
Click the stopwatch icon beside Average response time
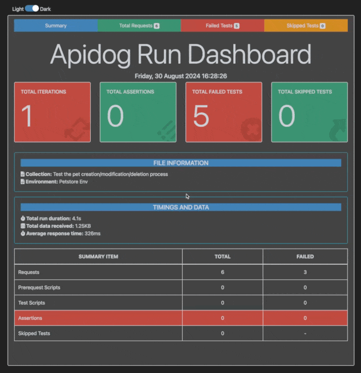point(23,234)
